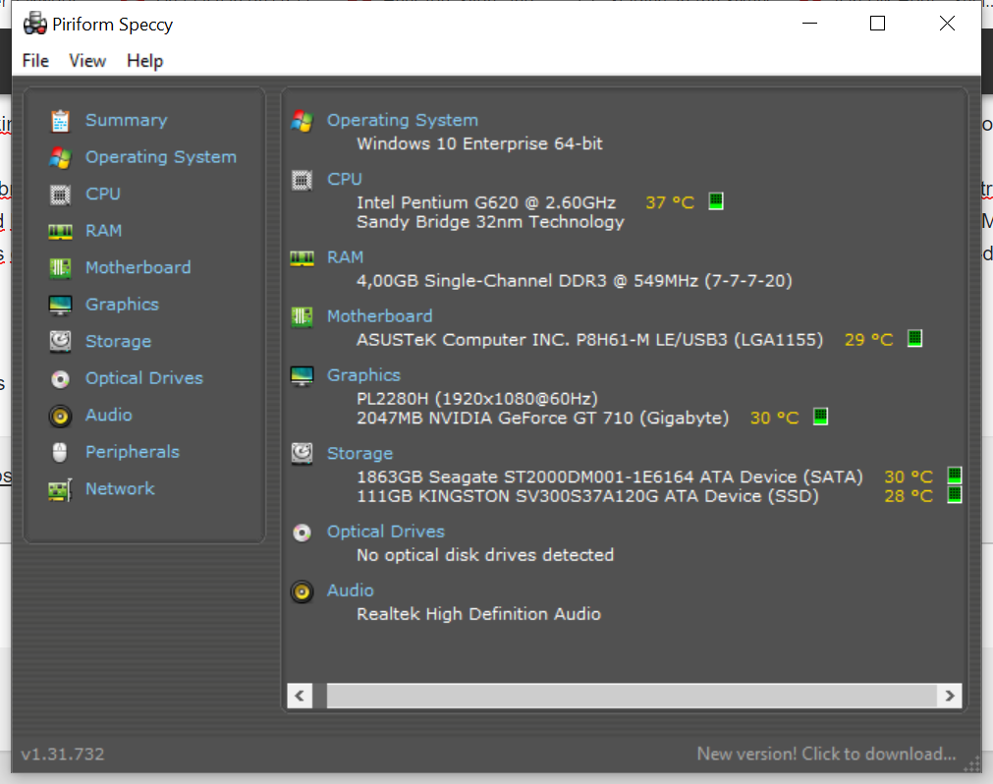The width and height of the screenshot is (993, 784).
Task: Open the View menu
Action: 87,61
